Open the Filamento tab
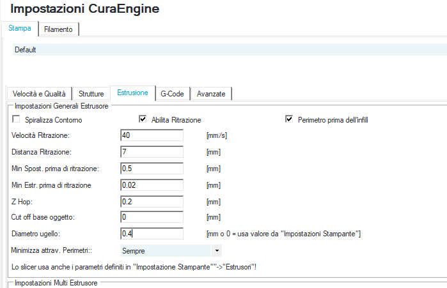The height and width of the screenshot is (288, 447). [58, 29]
